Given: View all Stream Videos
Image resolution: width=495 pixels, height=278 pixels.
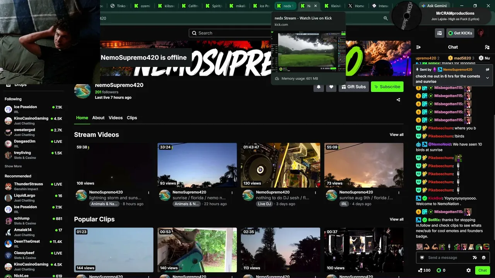Looking at the screenshot, I should 396,135.
